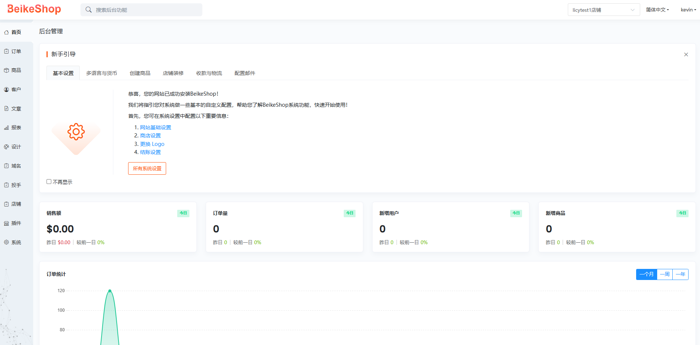Image resolution: width=700 pixels, height=345 pixels.
Task: Click the peak data point on order chart
Action: click(110, 291)
